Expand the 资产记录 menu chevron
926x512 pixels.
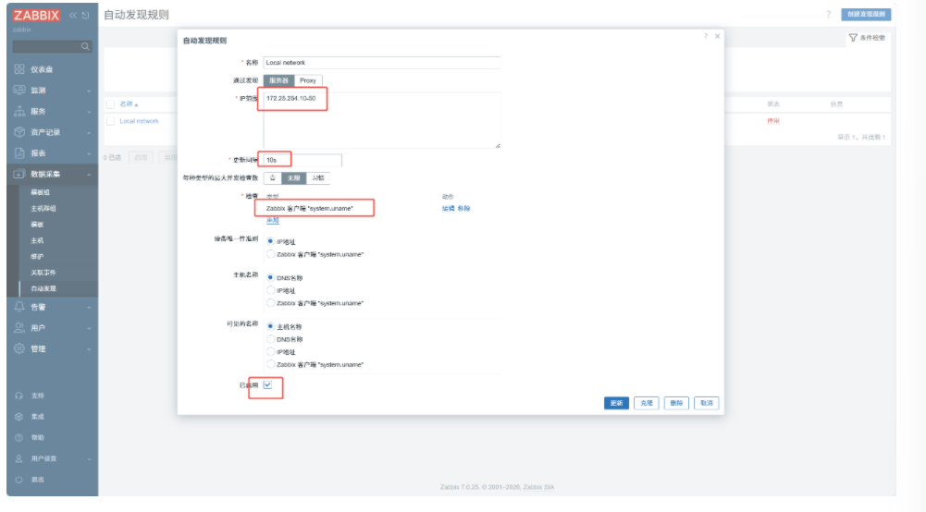click(89, 133)
